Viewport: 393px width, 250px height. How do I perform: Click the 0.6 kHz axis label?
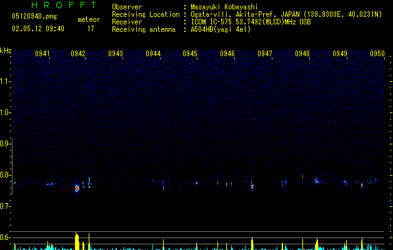[5, 237]
